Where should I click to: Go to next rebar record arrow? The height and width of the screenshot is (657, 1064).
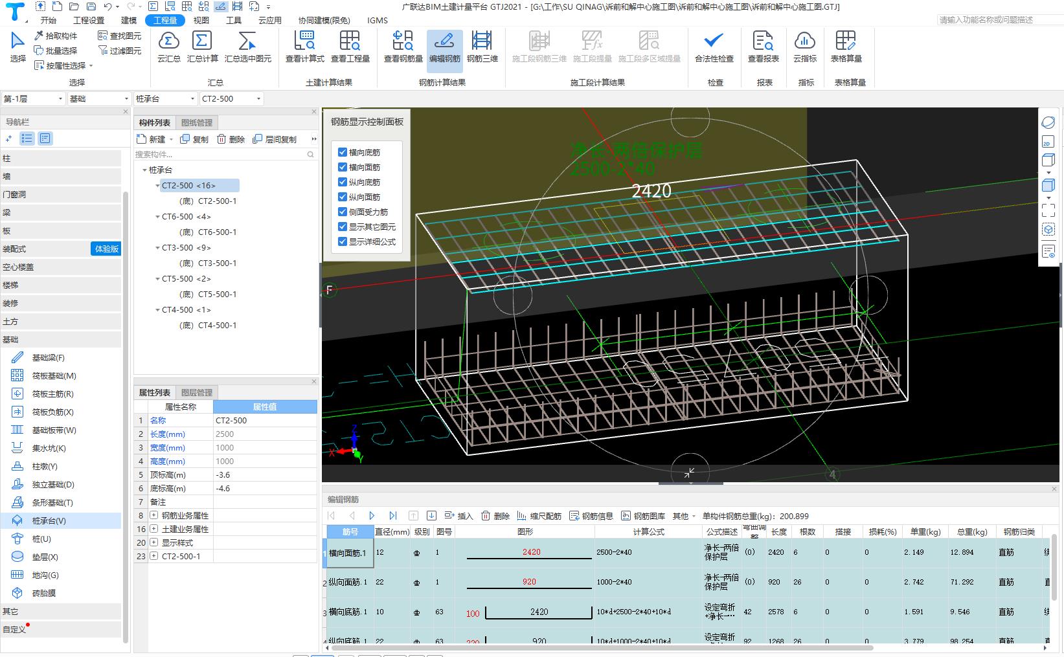[372, 516]
